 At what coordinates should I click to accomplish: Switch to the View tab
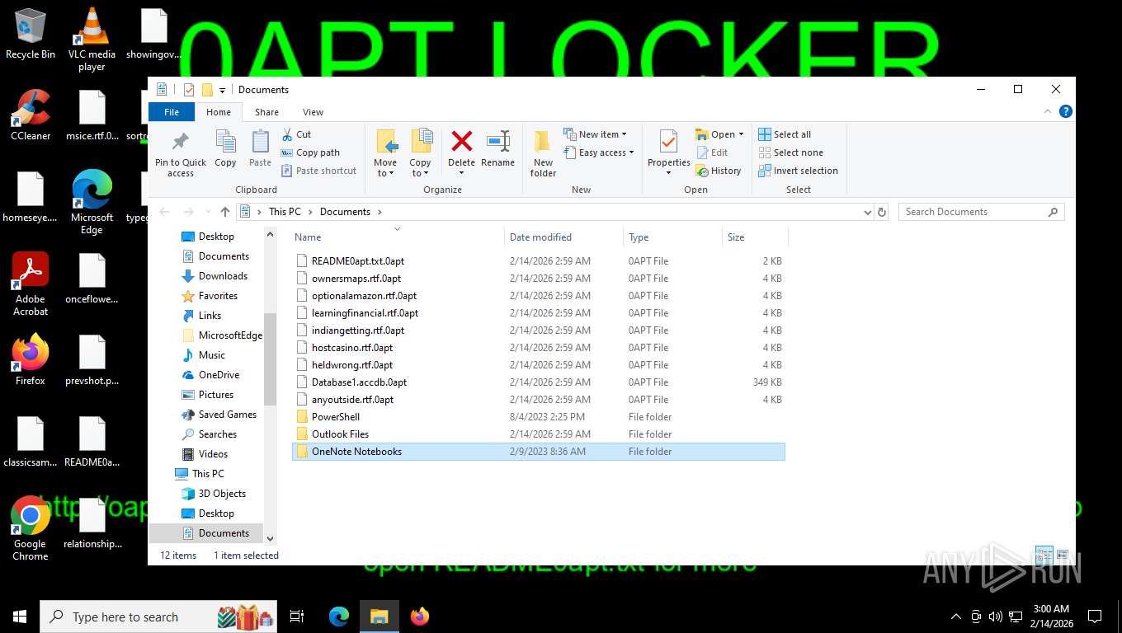313,112
